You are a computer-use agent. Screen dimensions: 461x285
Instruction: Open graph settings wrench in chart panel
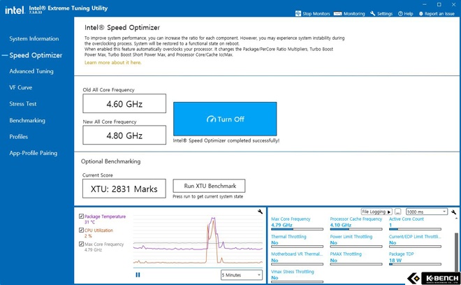[x=260, y=211]
